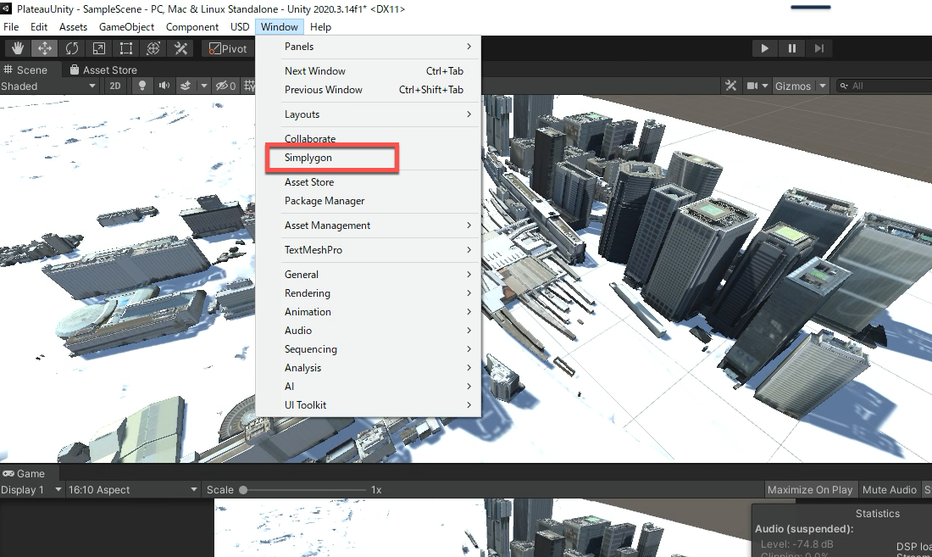This screenshot has width=932, height=557.
Task: Select the Scale tool
Action: (x=98, y=48)
